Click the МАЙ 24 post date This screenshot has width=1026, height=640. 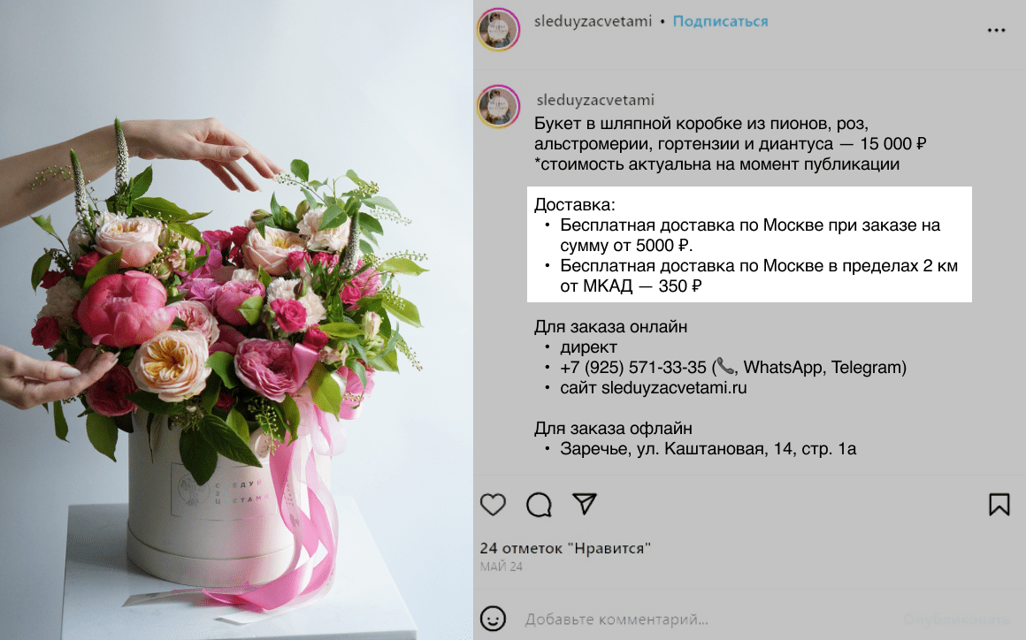pyautogui.click(x=502, y=567)
